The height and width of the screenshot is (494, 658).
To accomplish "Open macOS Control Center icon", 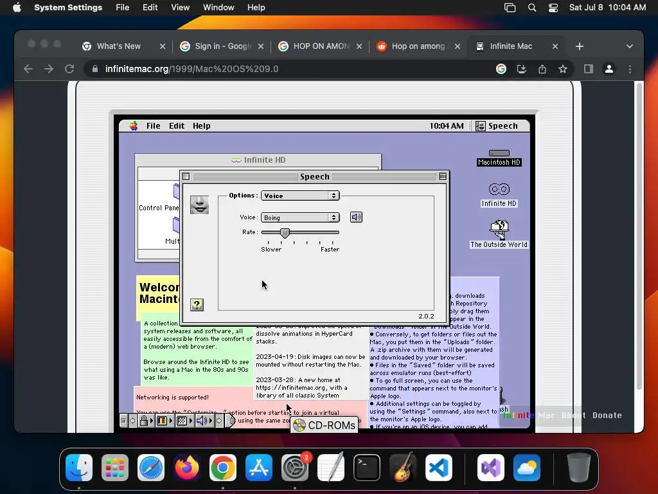I will [553, 8].
